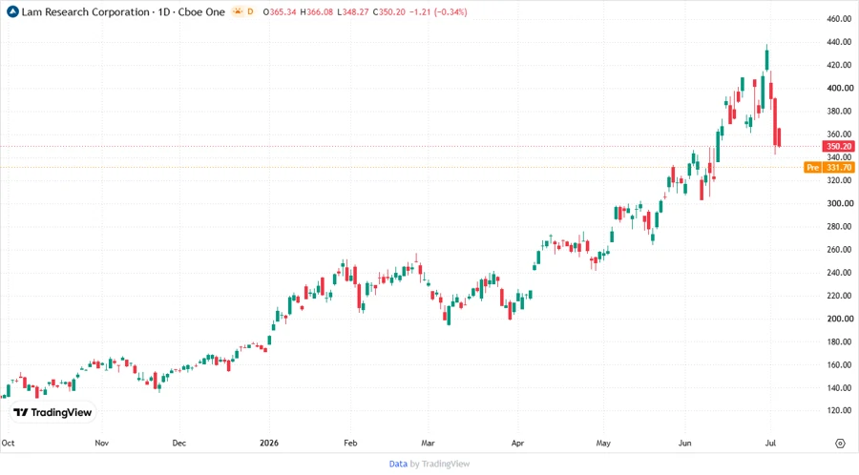This screenshot has height=475, width=859.
Task: Click the 120.00 price axis label
Action: click(839, 410)
